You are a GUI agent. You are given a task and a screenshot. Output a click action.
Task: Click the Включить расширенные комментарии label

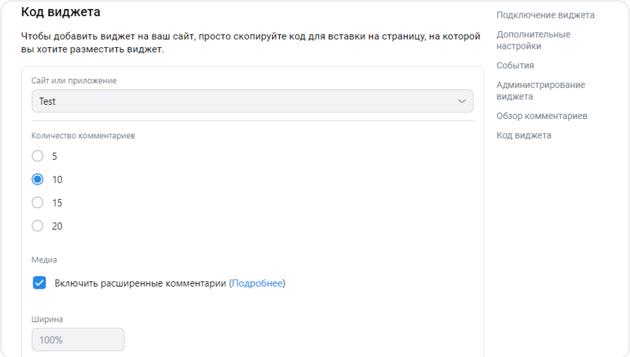click(x=141, y=283)
